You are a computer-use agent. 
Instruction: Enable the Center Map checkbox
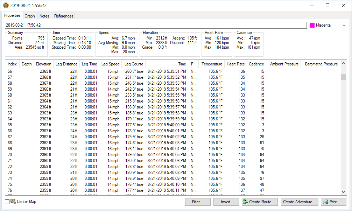pos(7,202)
